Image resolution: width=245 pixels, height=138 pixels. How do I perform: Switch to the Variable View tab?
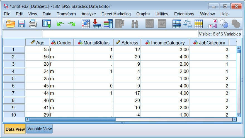[39, 129]
